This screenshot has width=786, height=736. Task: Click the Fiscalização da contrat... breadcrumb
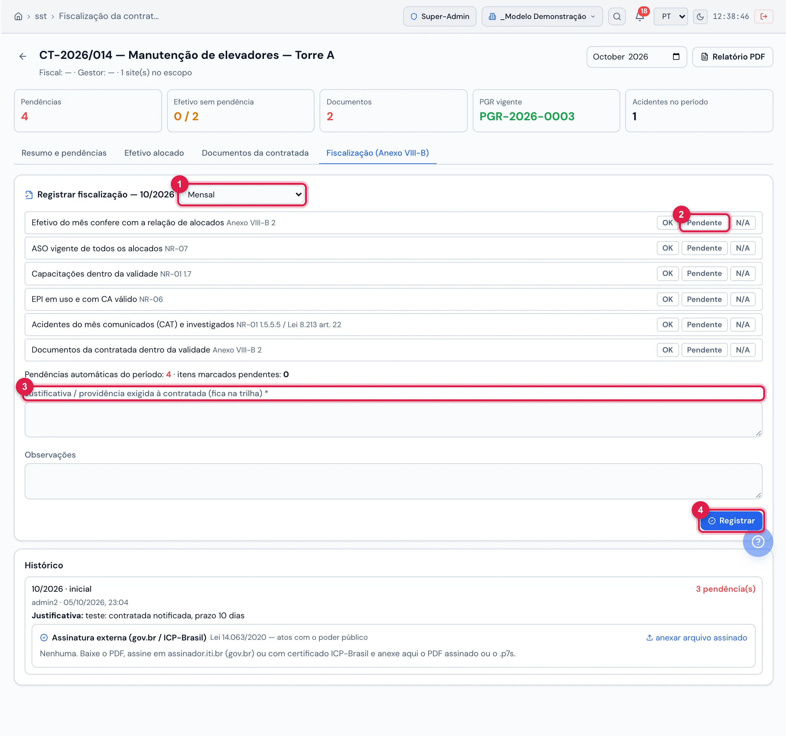point(109,16)
